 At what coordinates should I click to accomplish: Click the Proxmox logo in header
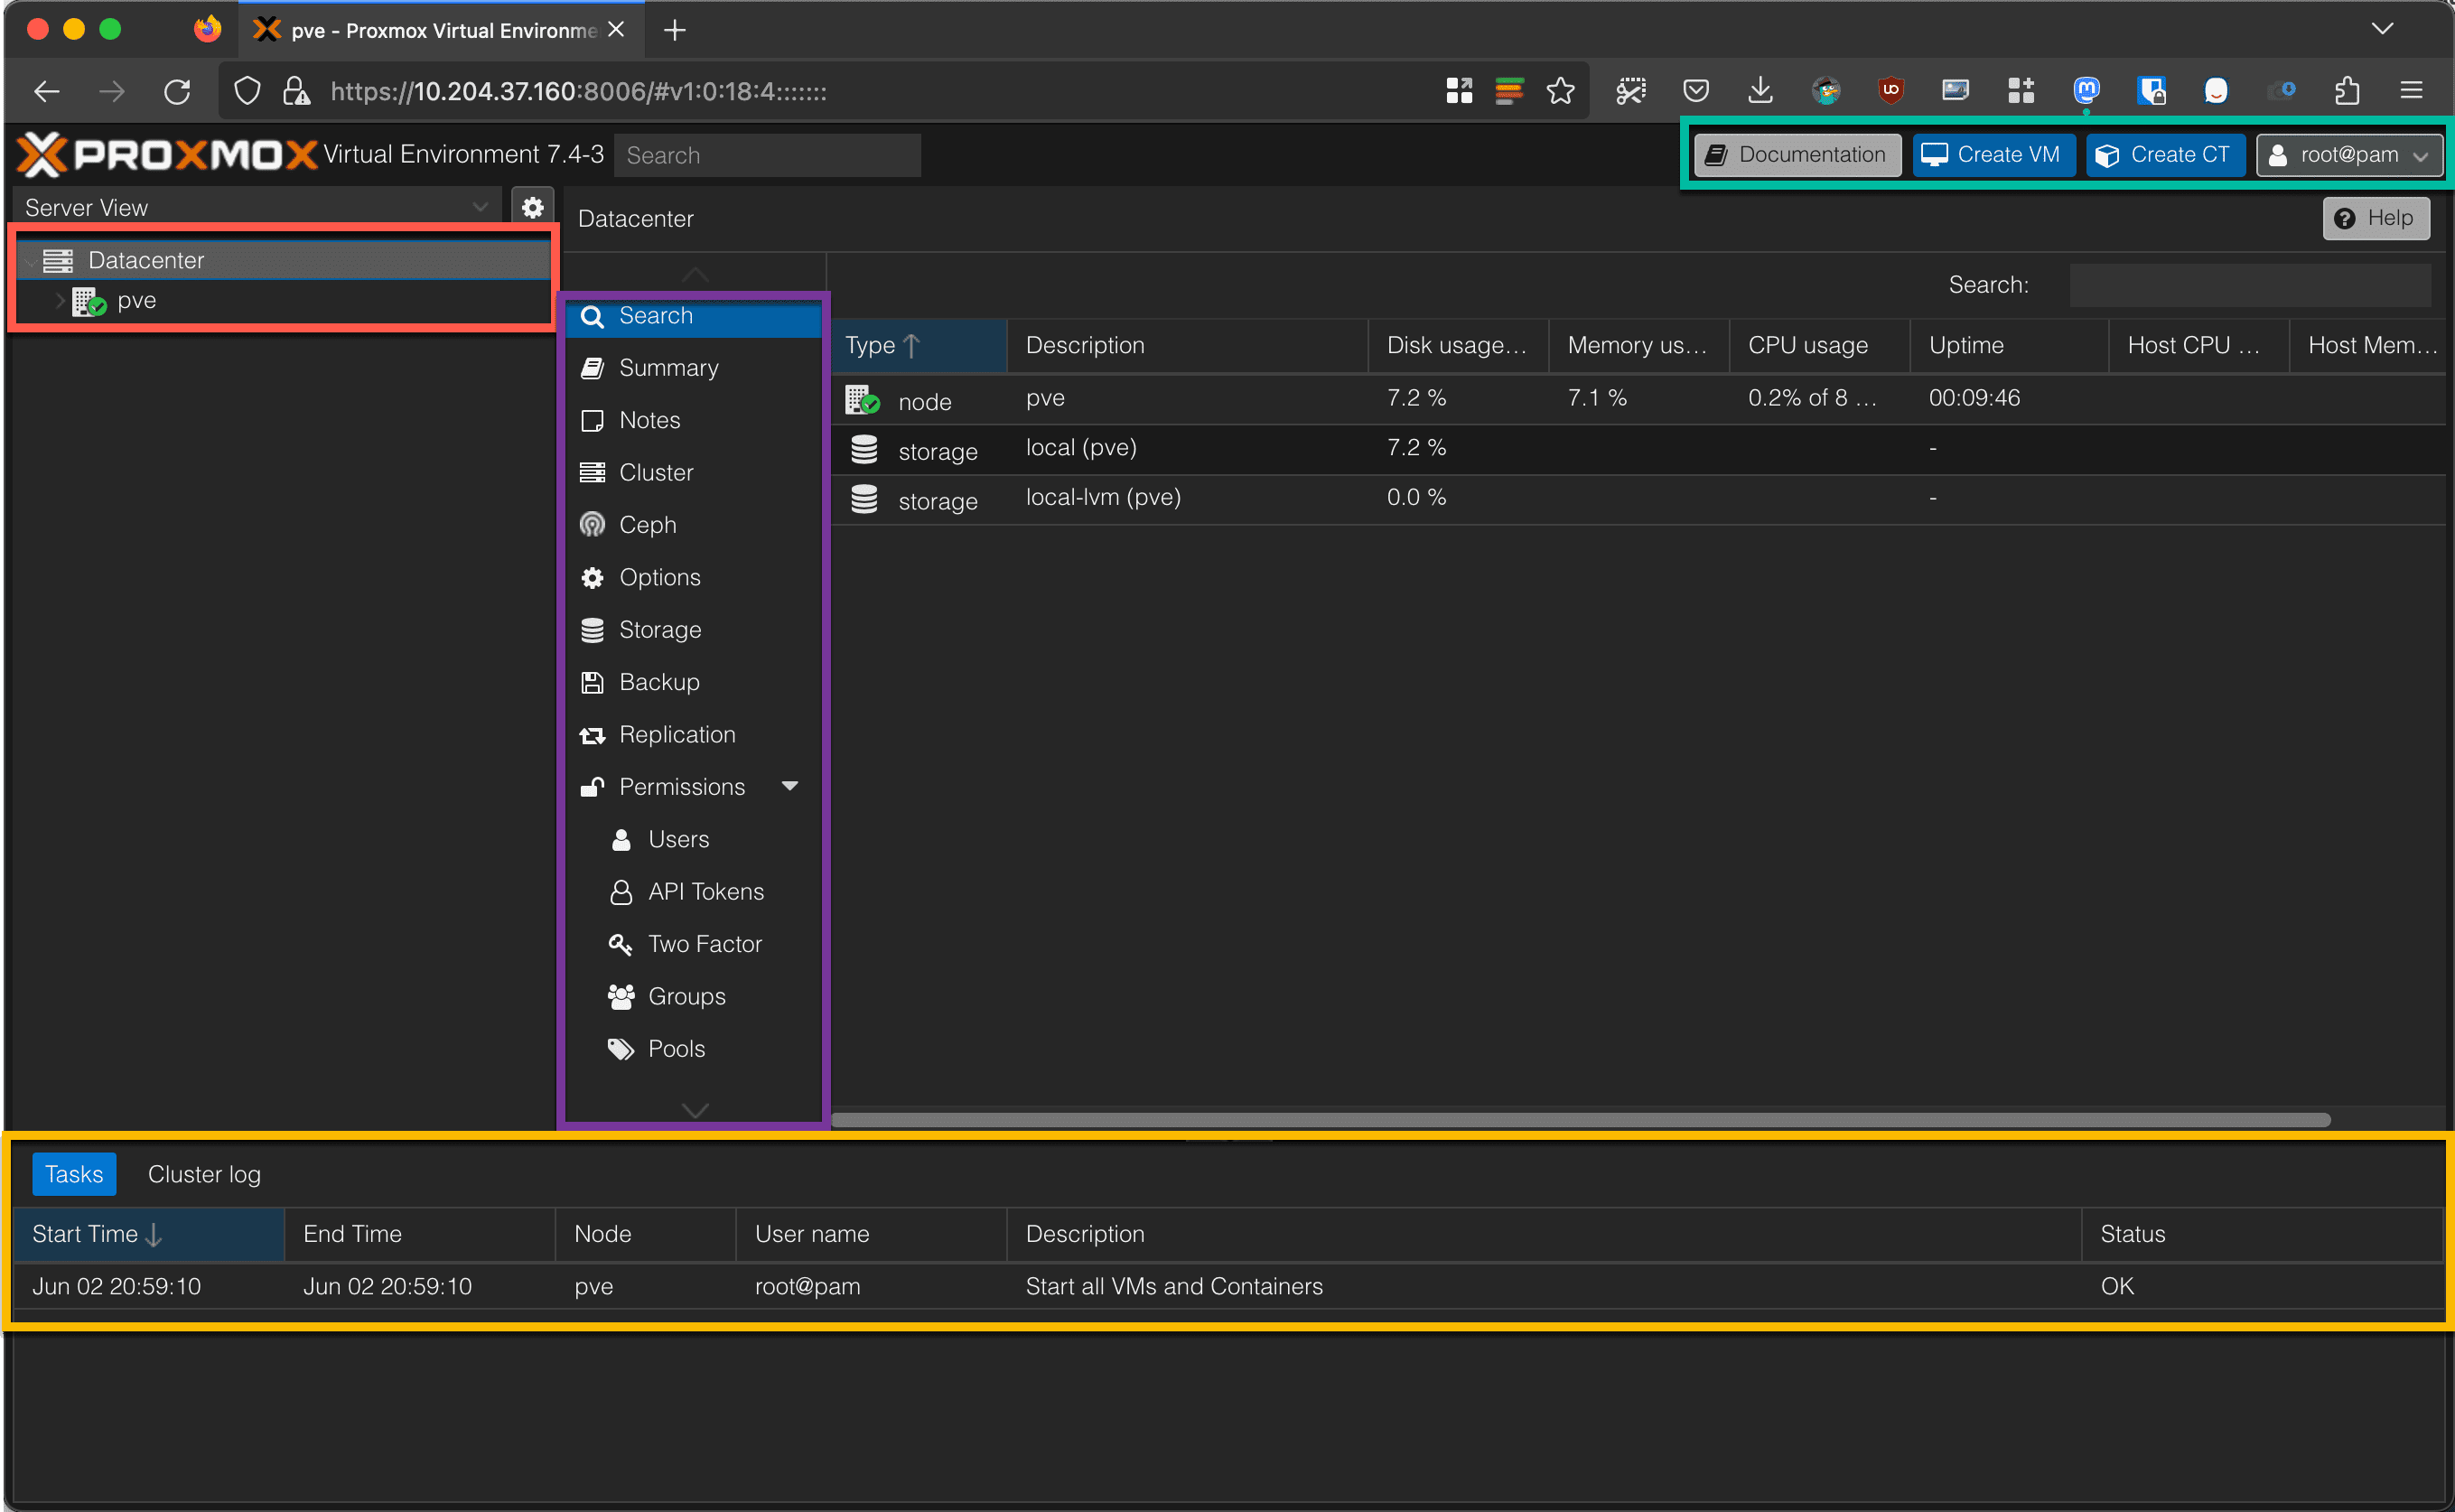click(167, 154)
